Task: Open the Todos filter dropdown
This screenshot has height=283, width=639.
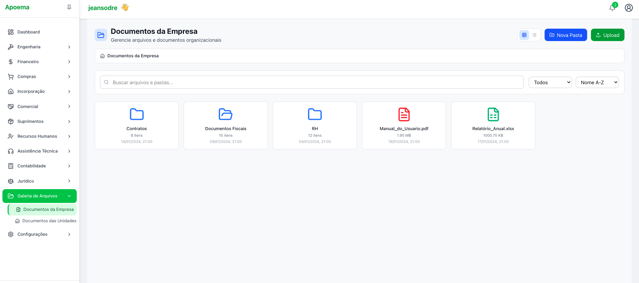Action: point(550,82)
